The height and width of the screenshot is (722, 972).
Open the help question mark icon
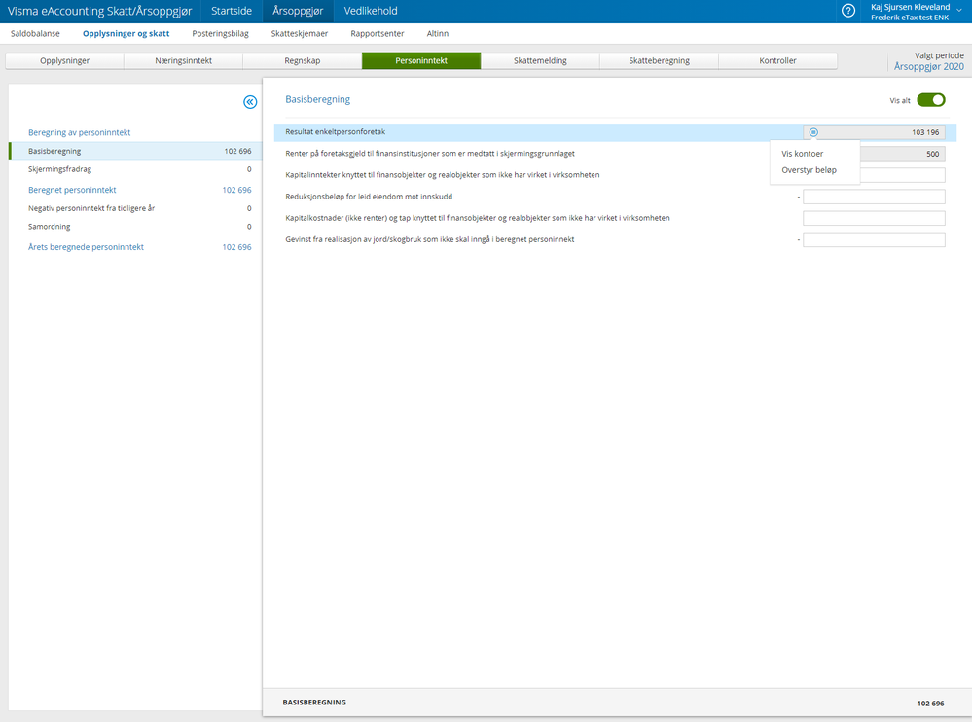pos(848,11)
